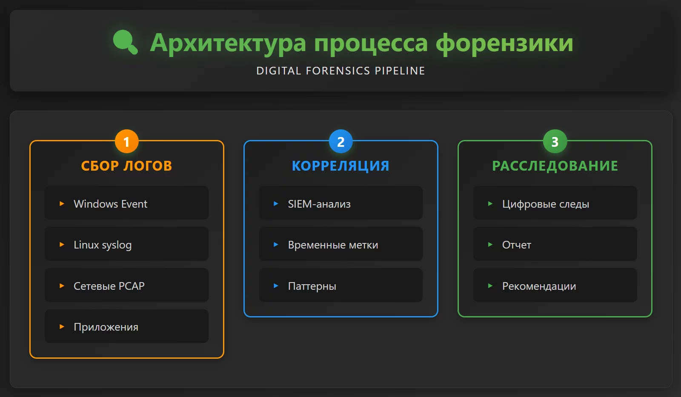Select the Рекомендации text
This screenshot has width=681, height=397.
pyautogui.click(x=539, y=286)
